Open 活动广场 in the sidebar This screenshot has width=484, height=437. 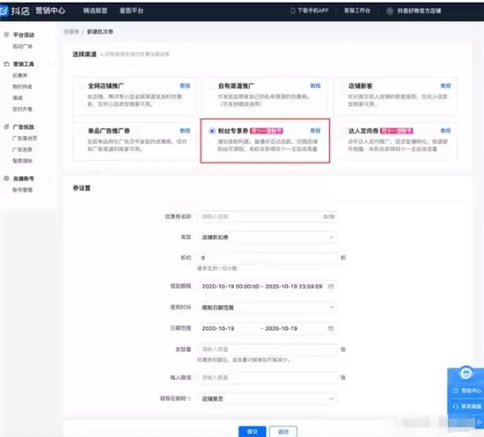pyautogui.click(x=22, y=47)
